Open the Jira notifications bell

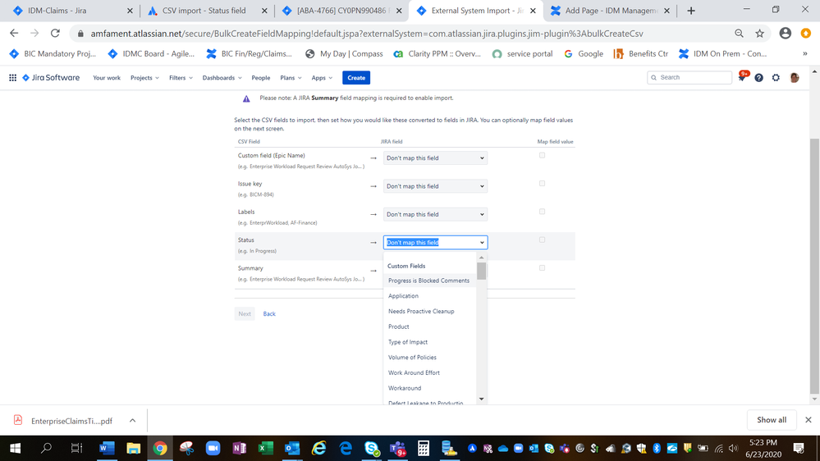[741, 77]
